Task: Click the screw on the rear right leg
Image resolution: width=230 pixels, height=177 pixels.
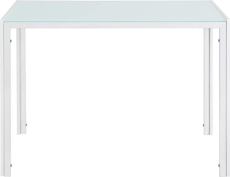Action: click(x=203, y=125)
